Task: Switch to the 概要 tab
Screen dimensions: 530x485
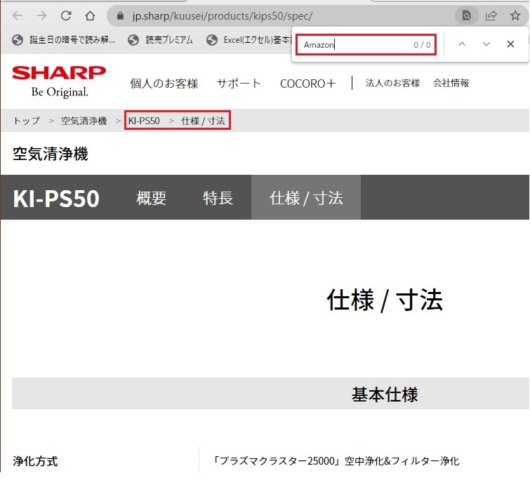Action: 152,197
